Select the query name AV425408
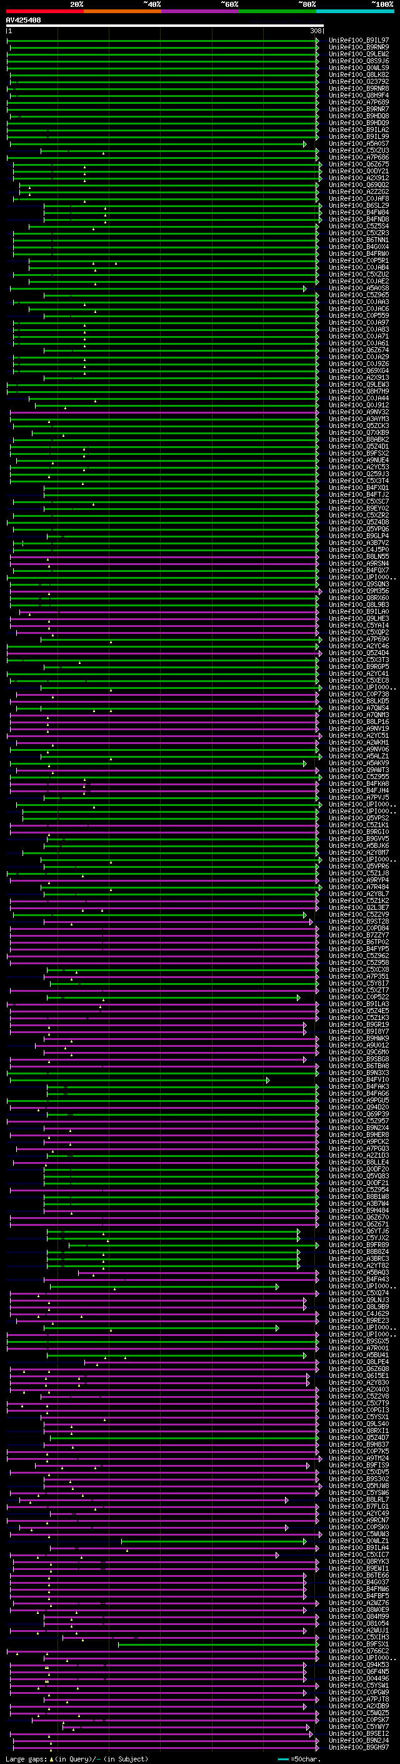The width and height of the screenshot is (400, 1764). (x=23, y=21)
